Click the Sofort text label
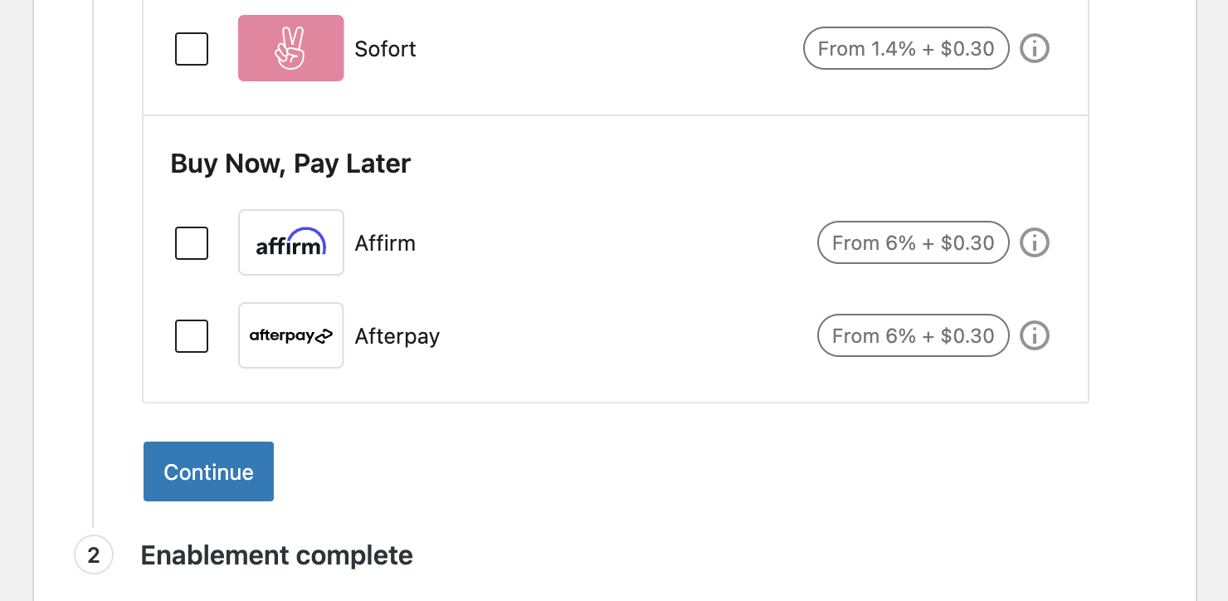 coord(385,49)
